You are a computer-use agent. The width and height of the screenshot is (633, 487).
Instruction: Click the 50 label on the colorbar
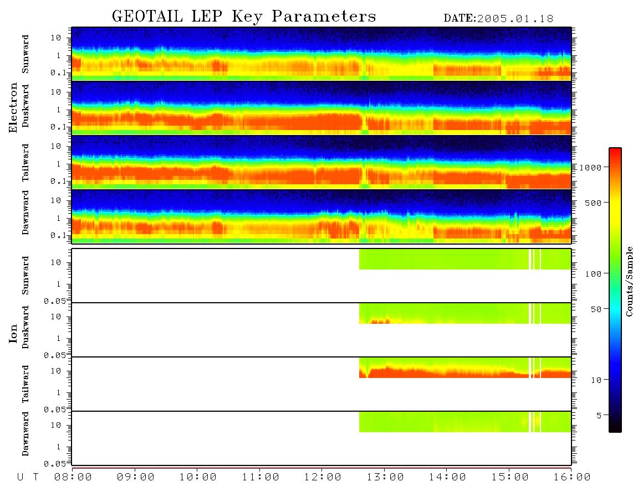coord(596,309)
